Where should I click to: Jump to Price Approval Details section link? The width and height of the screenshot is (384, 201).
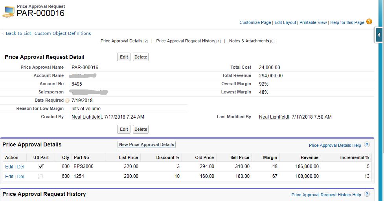coord(121,41)
